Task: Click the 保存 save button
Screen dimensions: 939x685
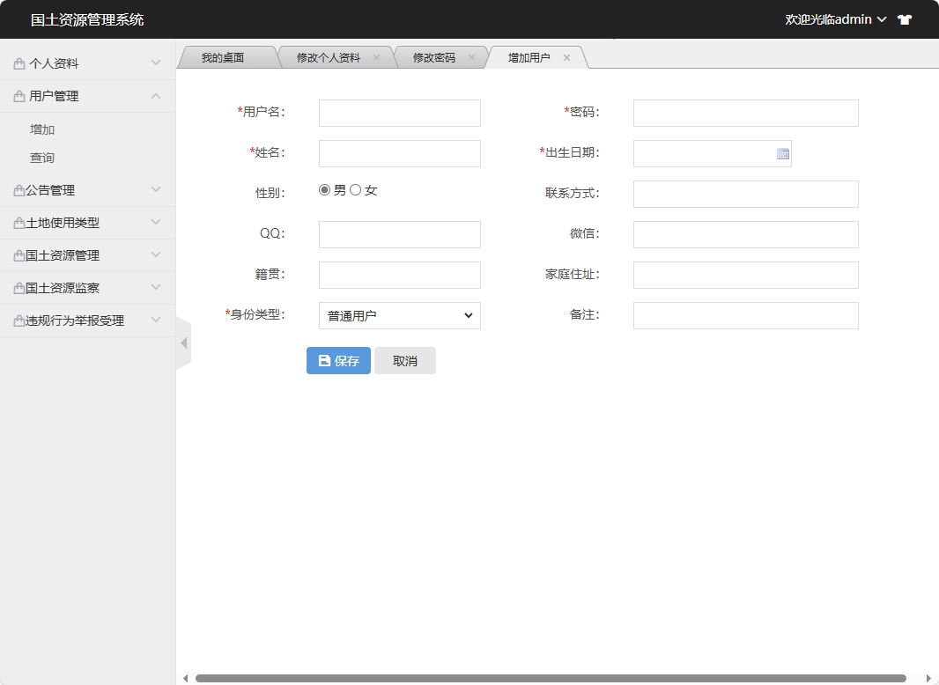Action: pos(337,360)
